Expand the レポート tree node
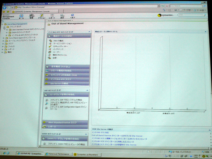The height and width of the screenshot is (159, 212). click(2, 50)
